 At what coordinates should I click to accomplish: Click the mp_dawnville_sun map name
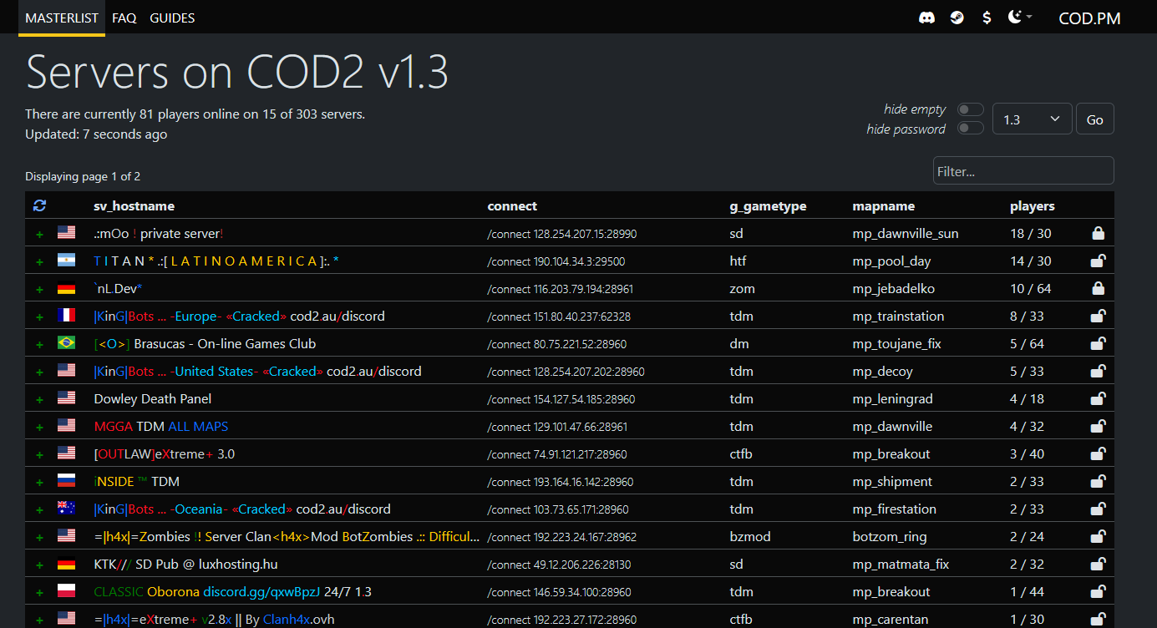[906, 234]
